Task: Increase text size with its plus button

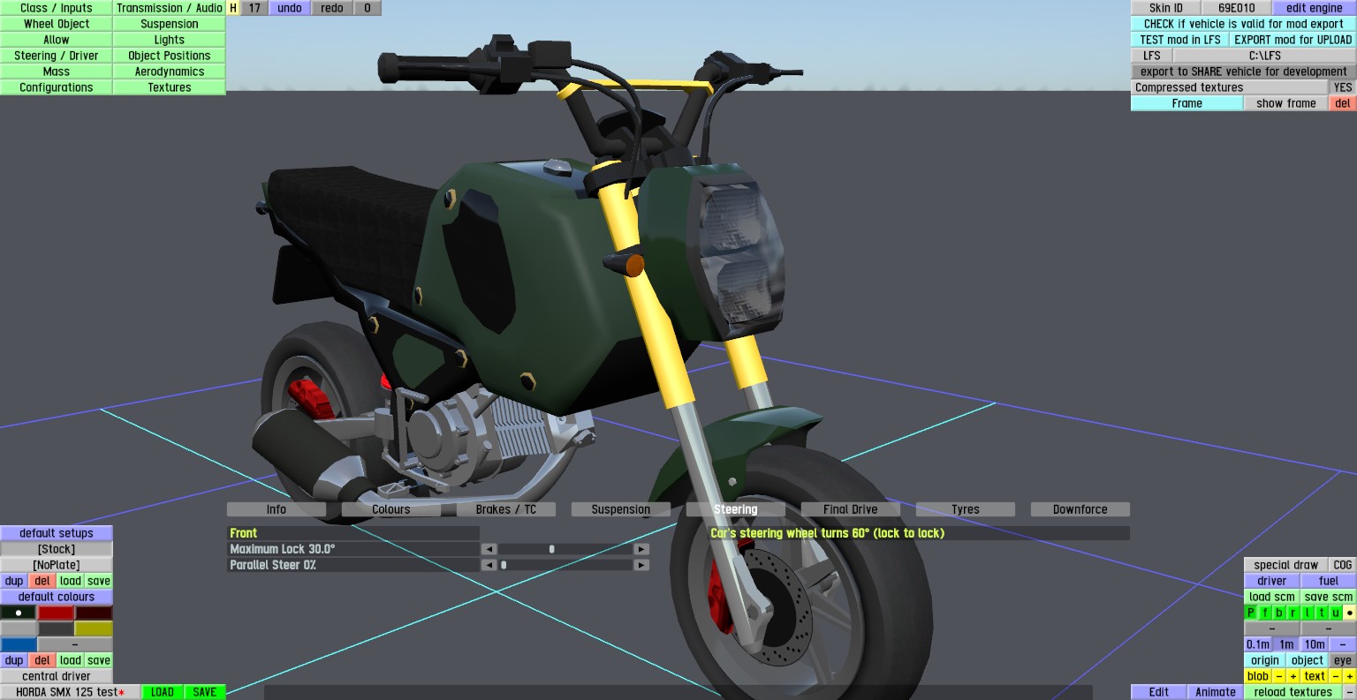Action: (1350, 676)
